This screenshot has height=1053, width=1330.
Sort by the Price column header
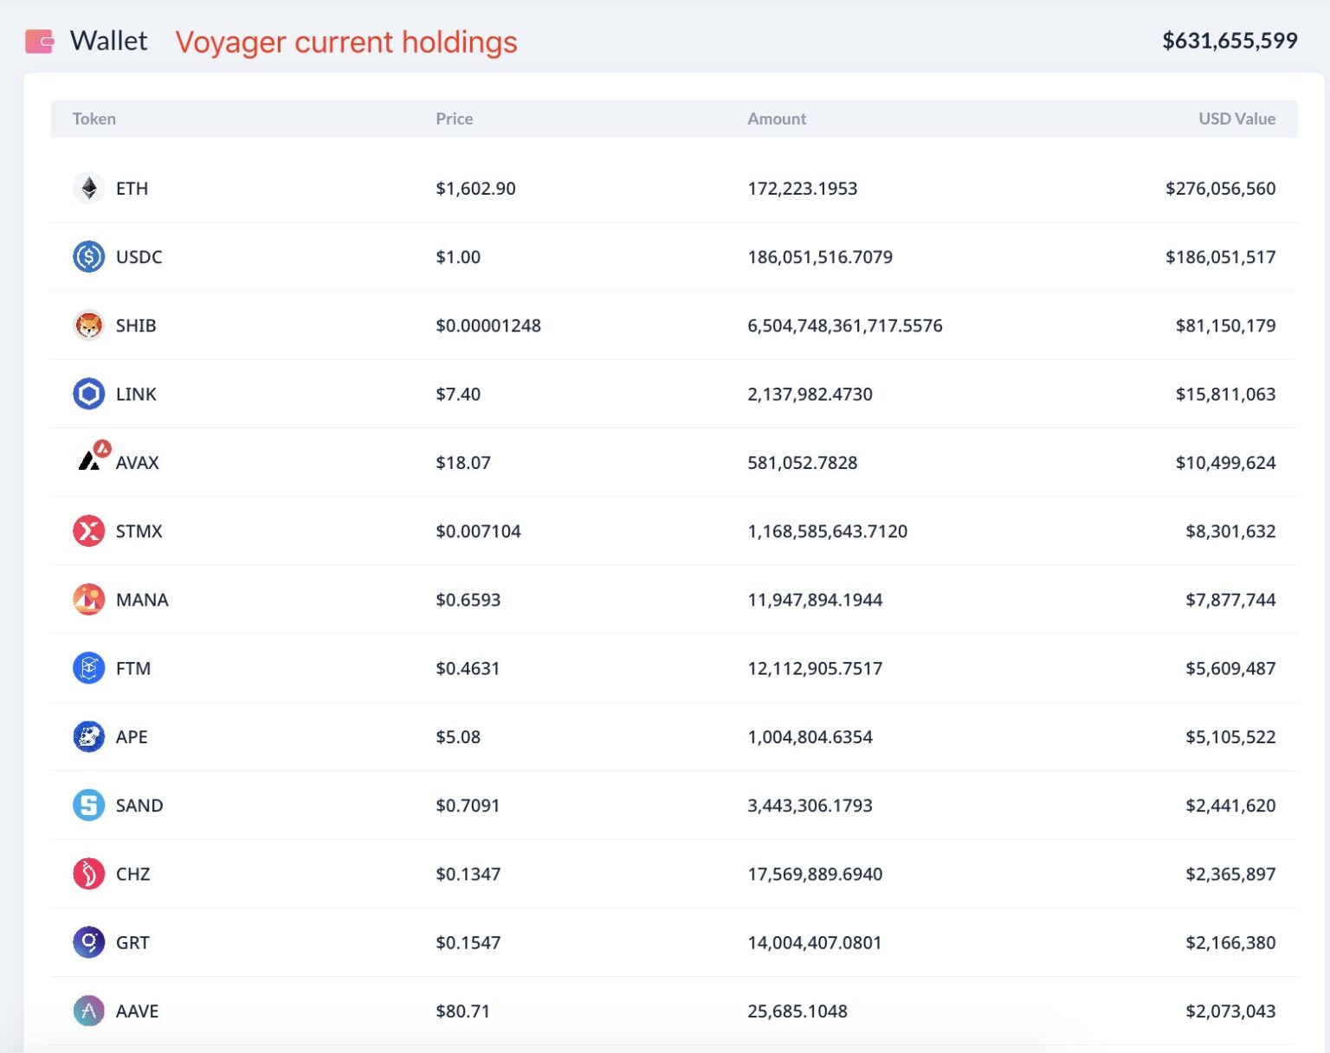[x=454, y=119]
